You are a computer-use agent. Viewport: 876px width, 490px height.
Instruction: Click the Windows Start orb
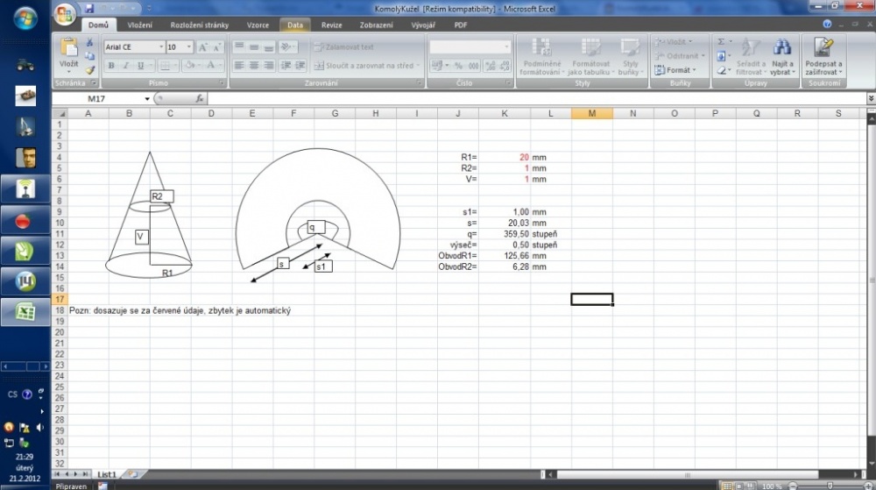25,18
